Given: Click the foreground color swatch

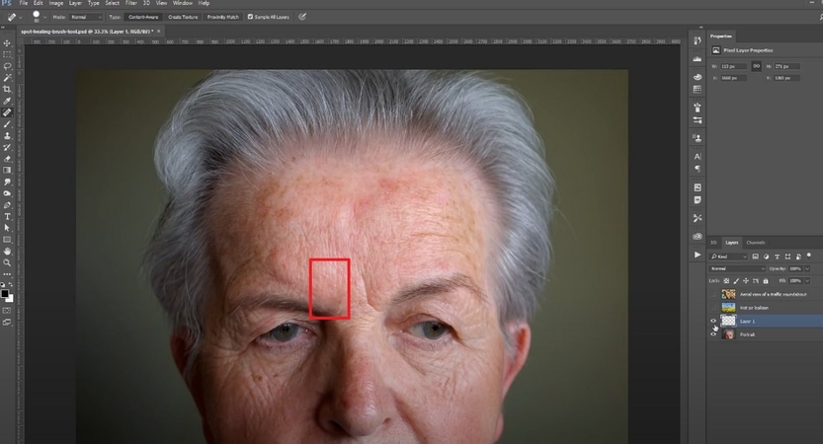Looking at the screenshot, I should point(5,293).
